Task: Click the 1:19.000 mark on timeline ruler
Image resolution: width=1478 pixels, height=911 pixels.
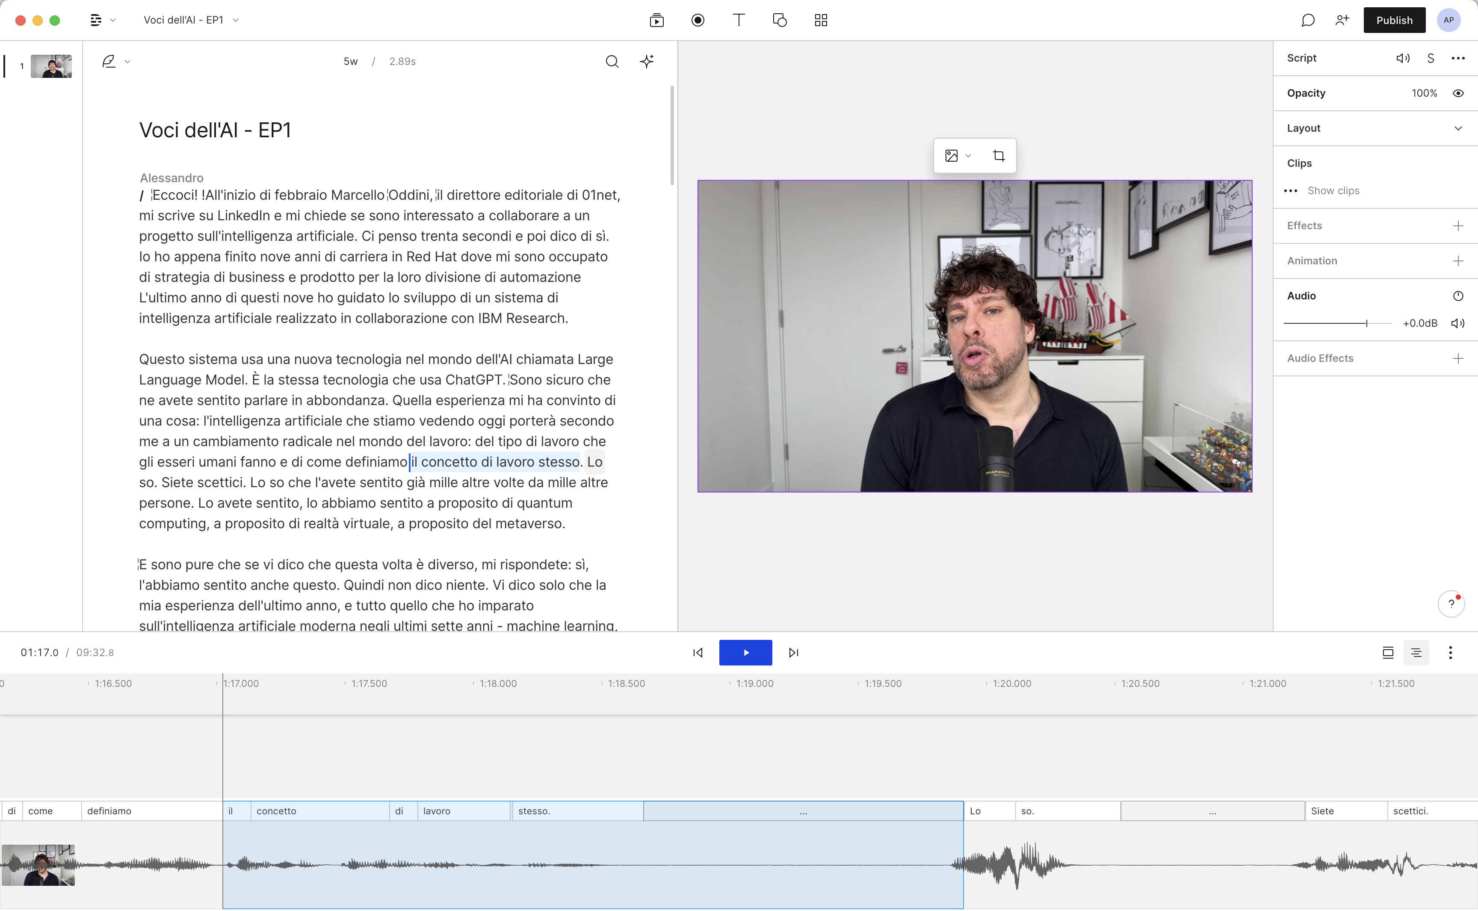Action: tap(754, 684)
